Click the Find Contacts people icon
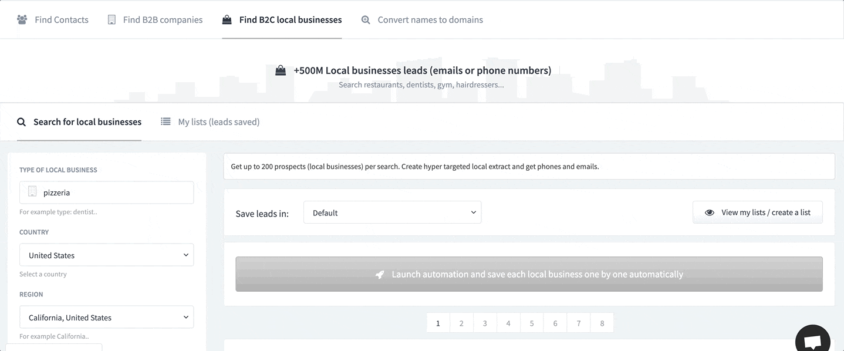Viewport: 844px width, 351px height. [22, 20]
